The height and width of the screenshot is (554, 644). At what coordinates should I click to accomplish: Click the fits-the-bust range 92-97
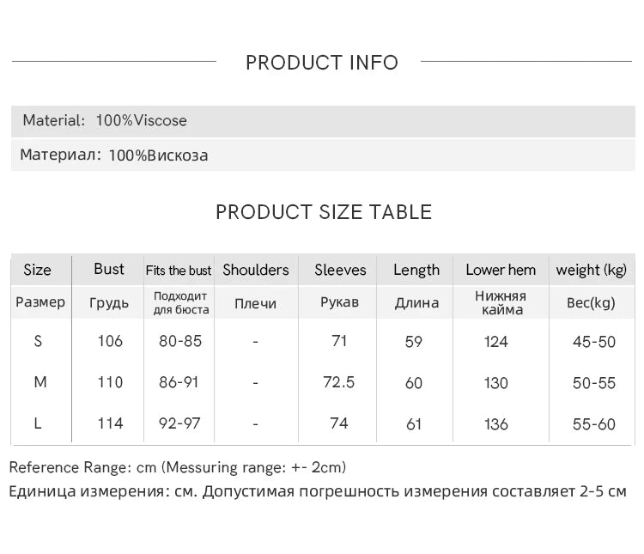(x=180, y=423)
